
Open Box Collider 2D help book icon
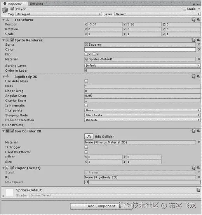(x=193, y=131)
